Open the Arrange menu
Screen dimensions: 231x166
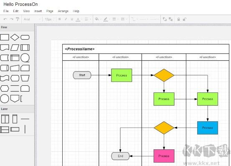coord(63,11)
